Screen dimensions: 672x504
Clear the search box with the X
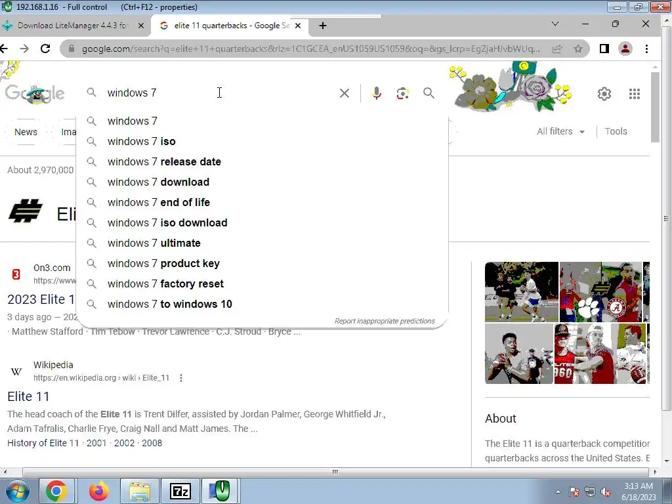pyautogui.click(x=344, y=93)
